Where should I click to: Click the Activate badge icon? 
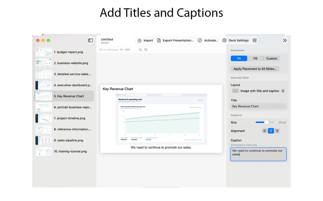coord(200,41)
